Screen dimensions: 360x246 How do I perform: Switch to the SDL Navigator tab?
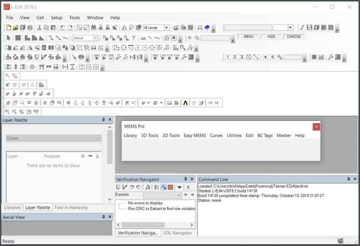click(x=178, y=233)
